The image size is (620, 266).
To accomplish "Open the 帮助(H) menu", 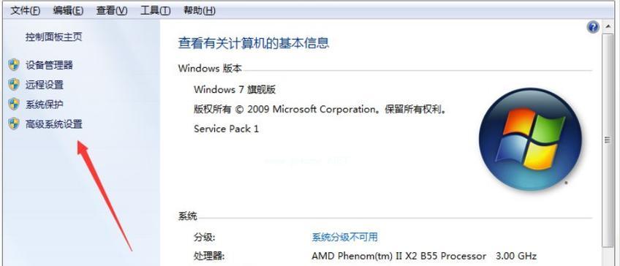I will click(200, 11).
